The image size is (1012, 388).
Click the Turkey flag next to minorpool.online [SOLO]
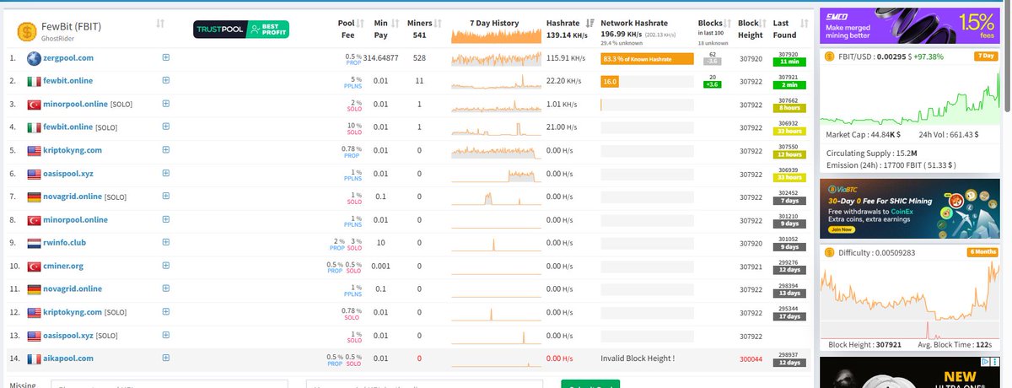[33, 104]
